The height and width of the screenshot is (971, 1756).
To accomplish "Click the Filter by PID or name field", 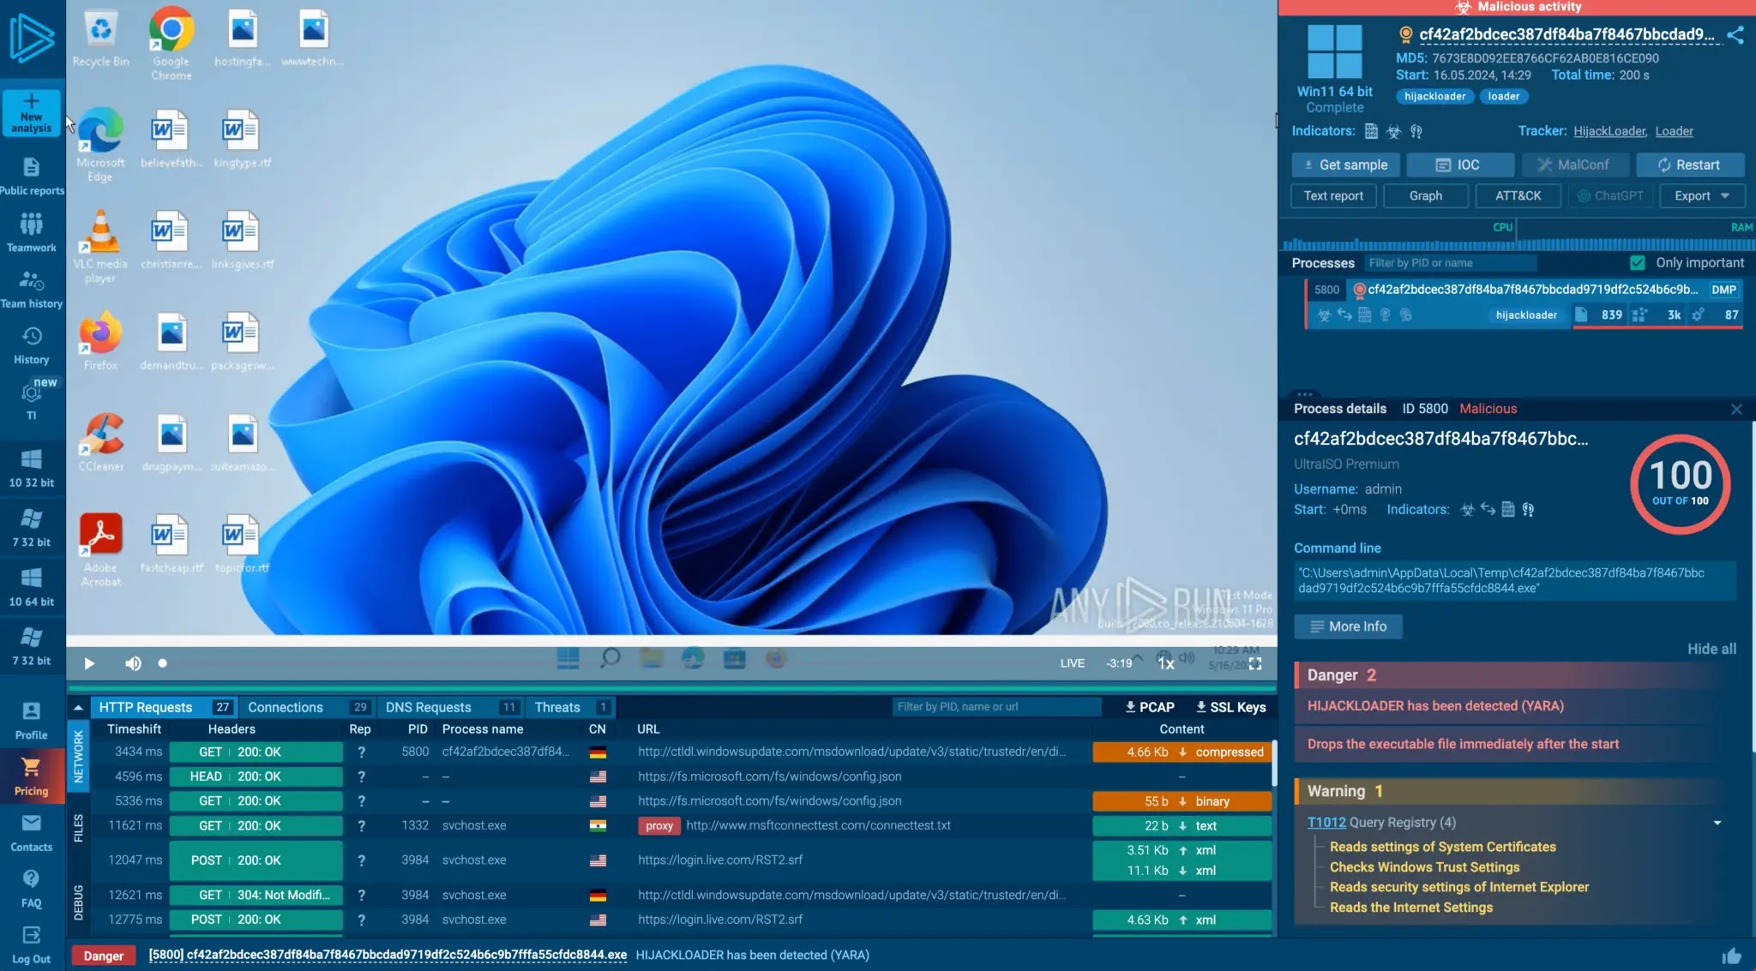I will (x=1449, y=262).
